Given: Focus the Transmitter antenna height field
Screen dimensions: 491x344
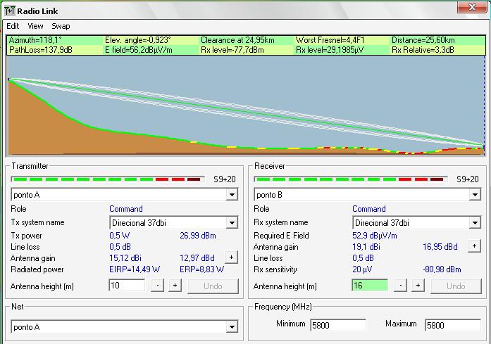Looking at the screenshot, I should click(127, 285).
